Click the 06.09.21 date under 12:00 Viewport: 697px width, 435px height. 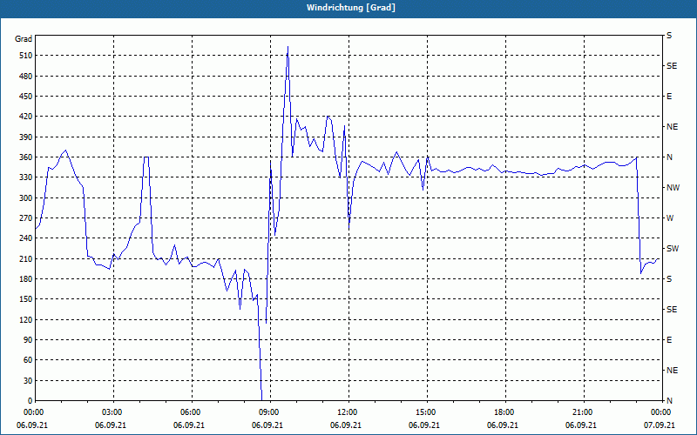pos(346,425)
